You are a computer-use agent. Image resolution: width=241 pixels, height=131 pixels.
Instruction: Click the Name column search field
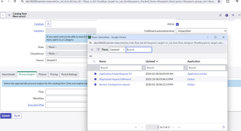pyautogui.click(x=120, y=68)
